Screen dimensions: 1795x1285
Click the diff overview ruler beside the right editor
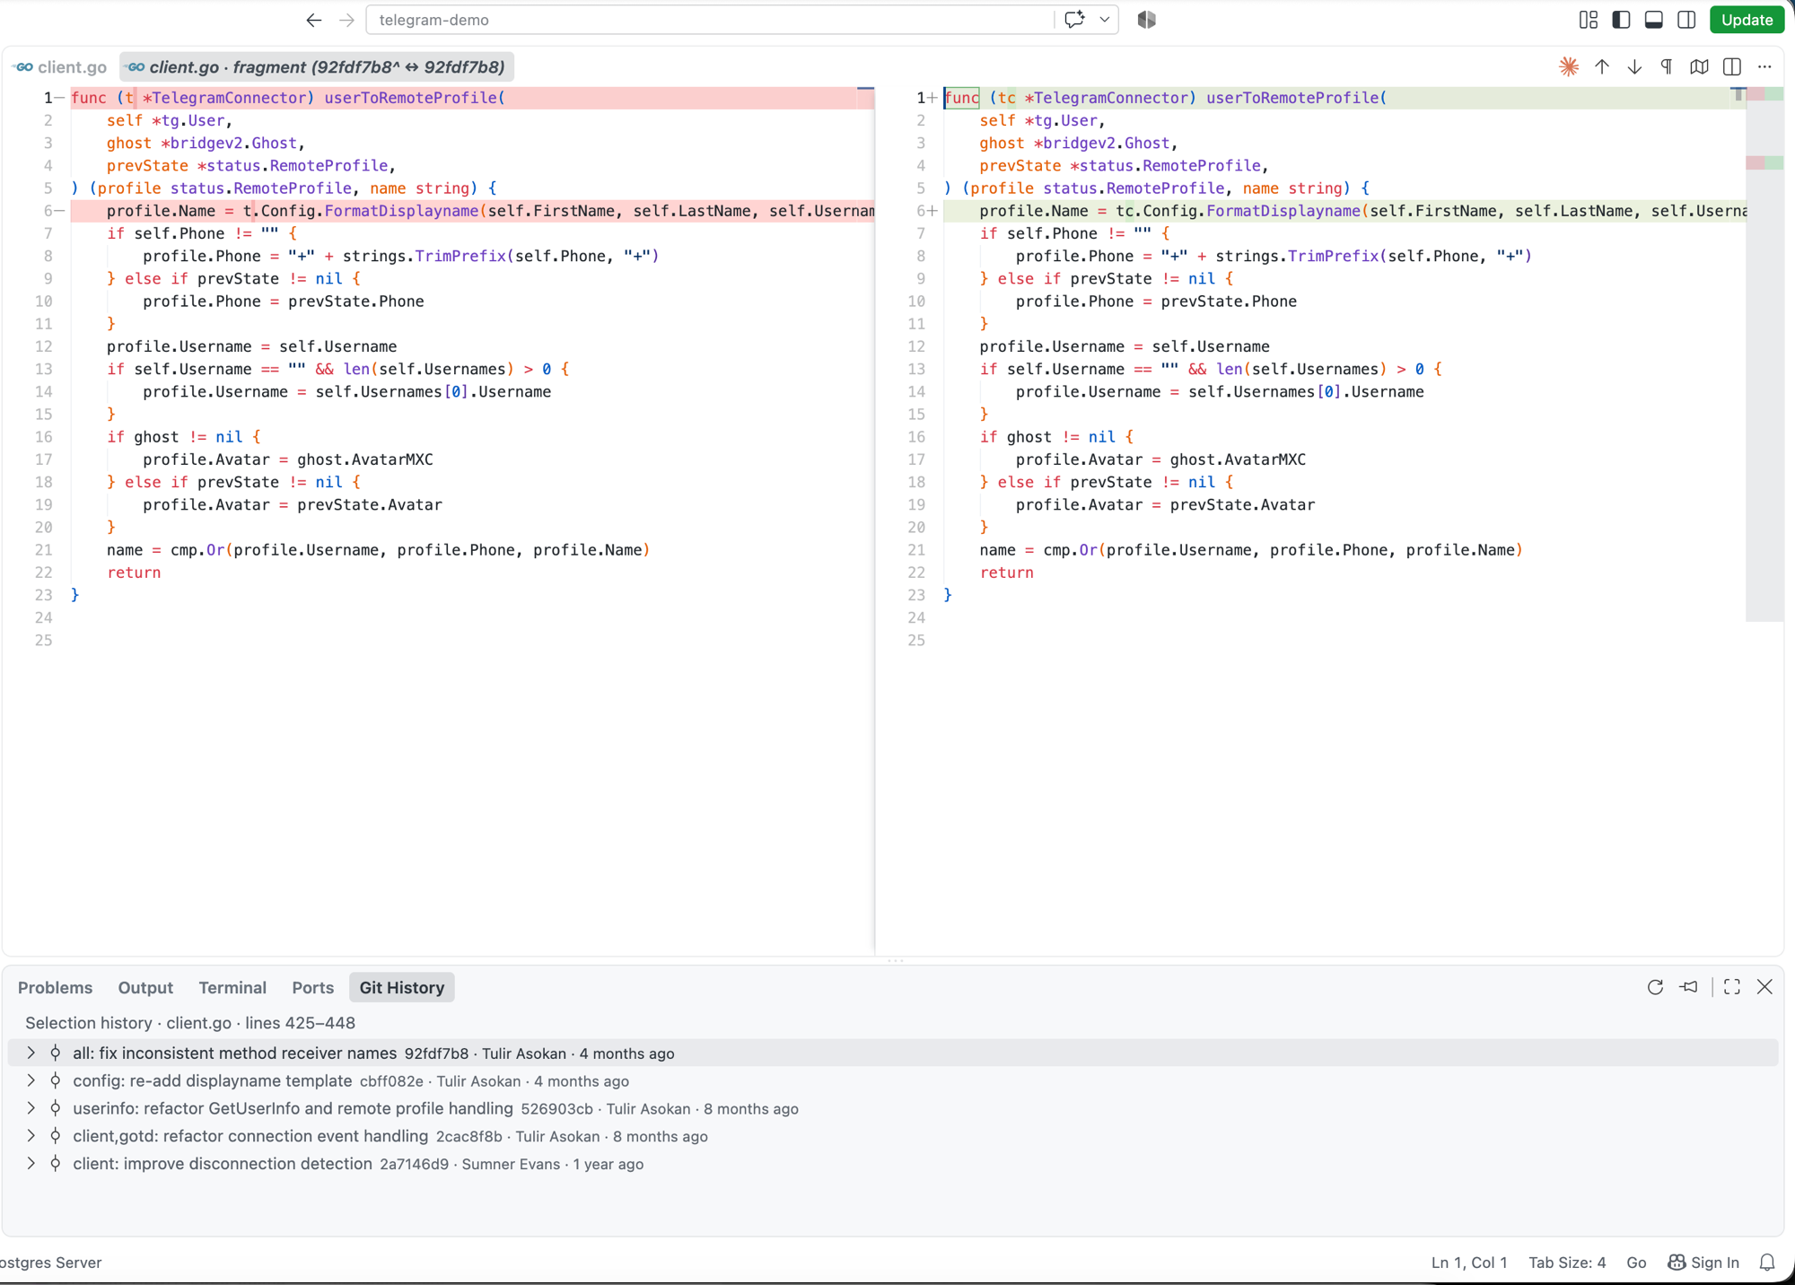(x=1764, y=354)
